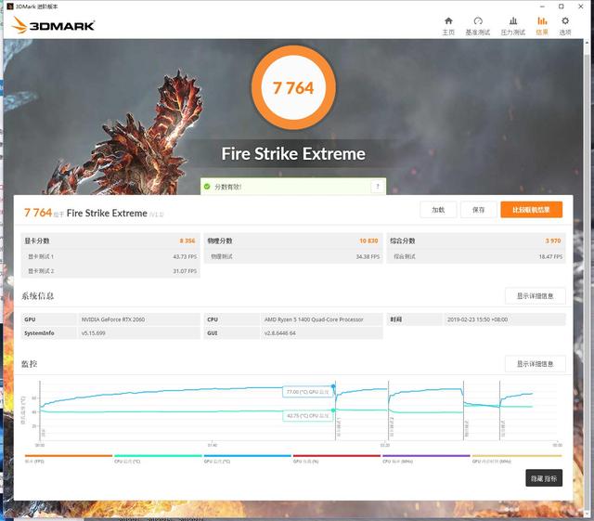Click the 7 764 score in the results header
Screen dimensions: 594x521
pos(38,213)
